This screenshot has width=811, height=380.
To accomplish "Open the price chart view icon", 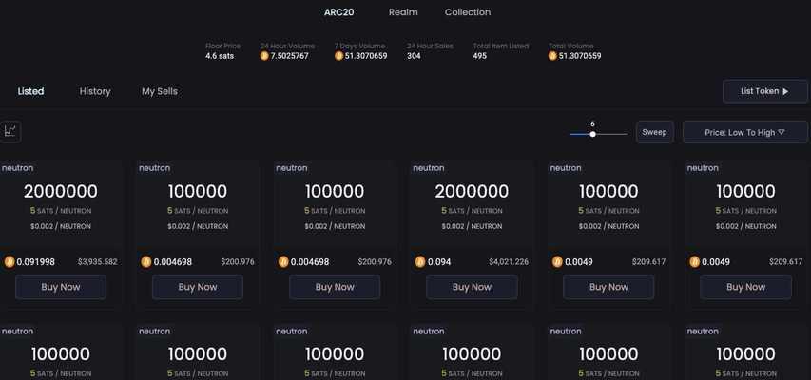I will pos(10,131).
